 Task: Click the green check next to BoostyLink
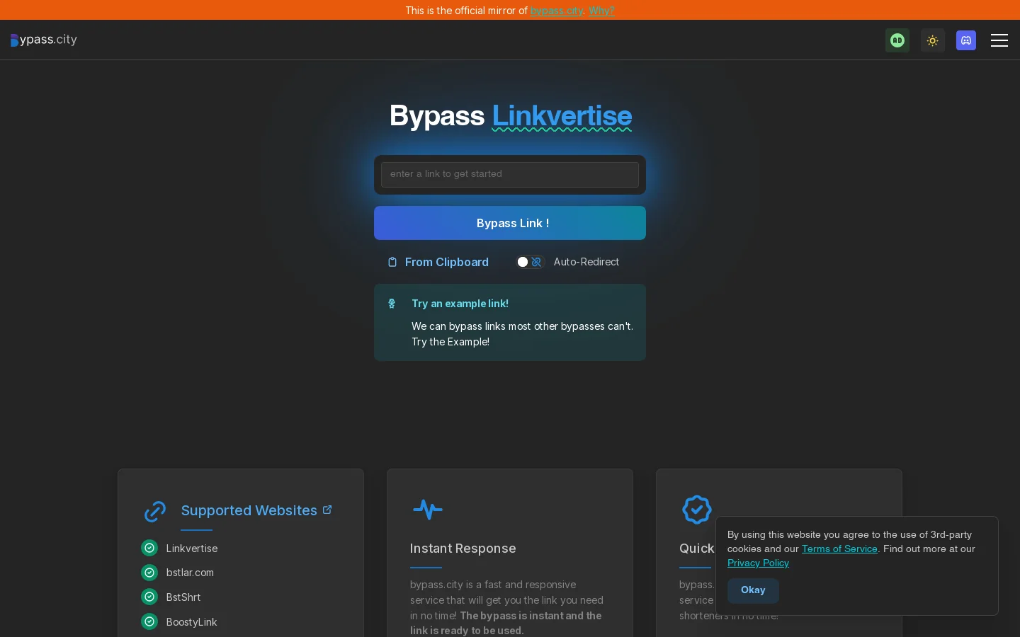click(149, 621)
